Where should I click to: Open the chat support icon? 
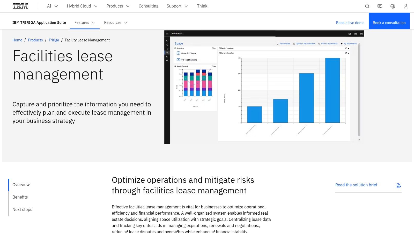380,6
